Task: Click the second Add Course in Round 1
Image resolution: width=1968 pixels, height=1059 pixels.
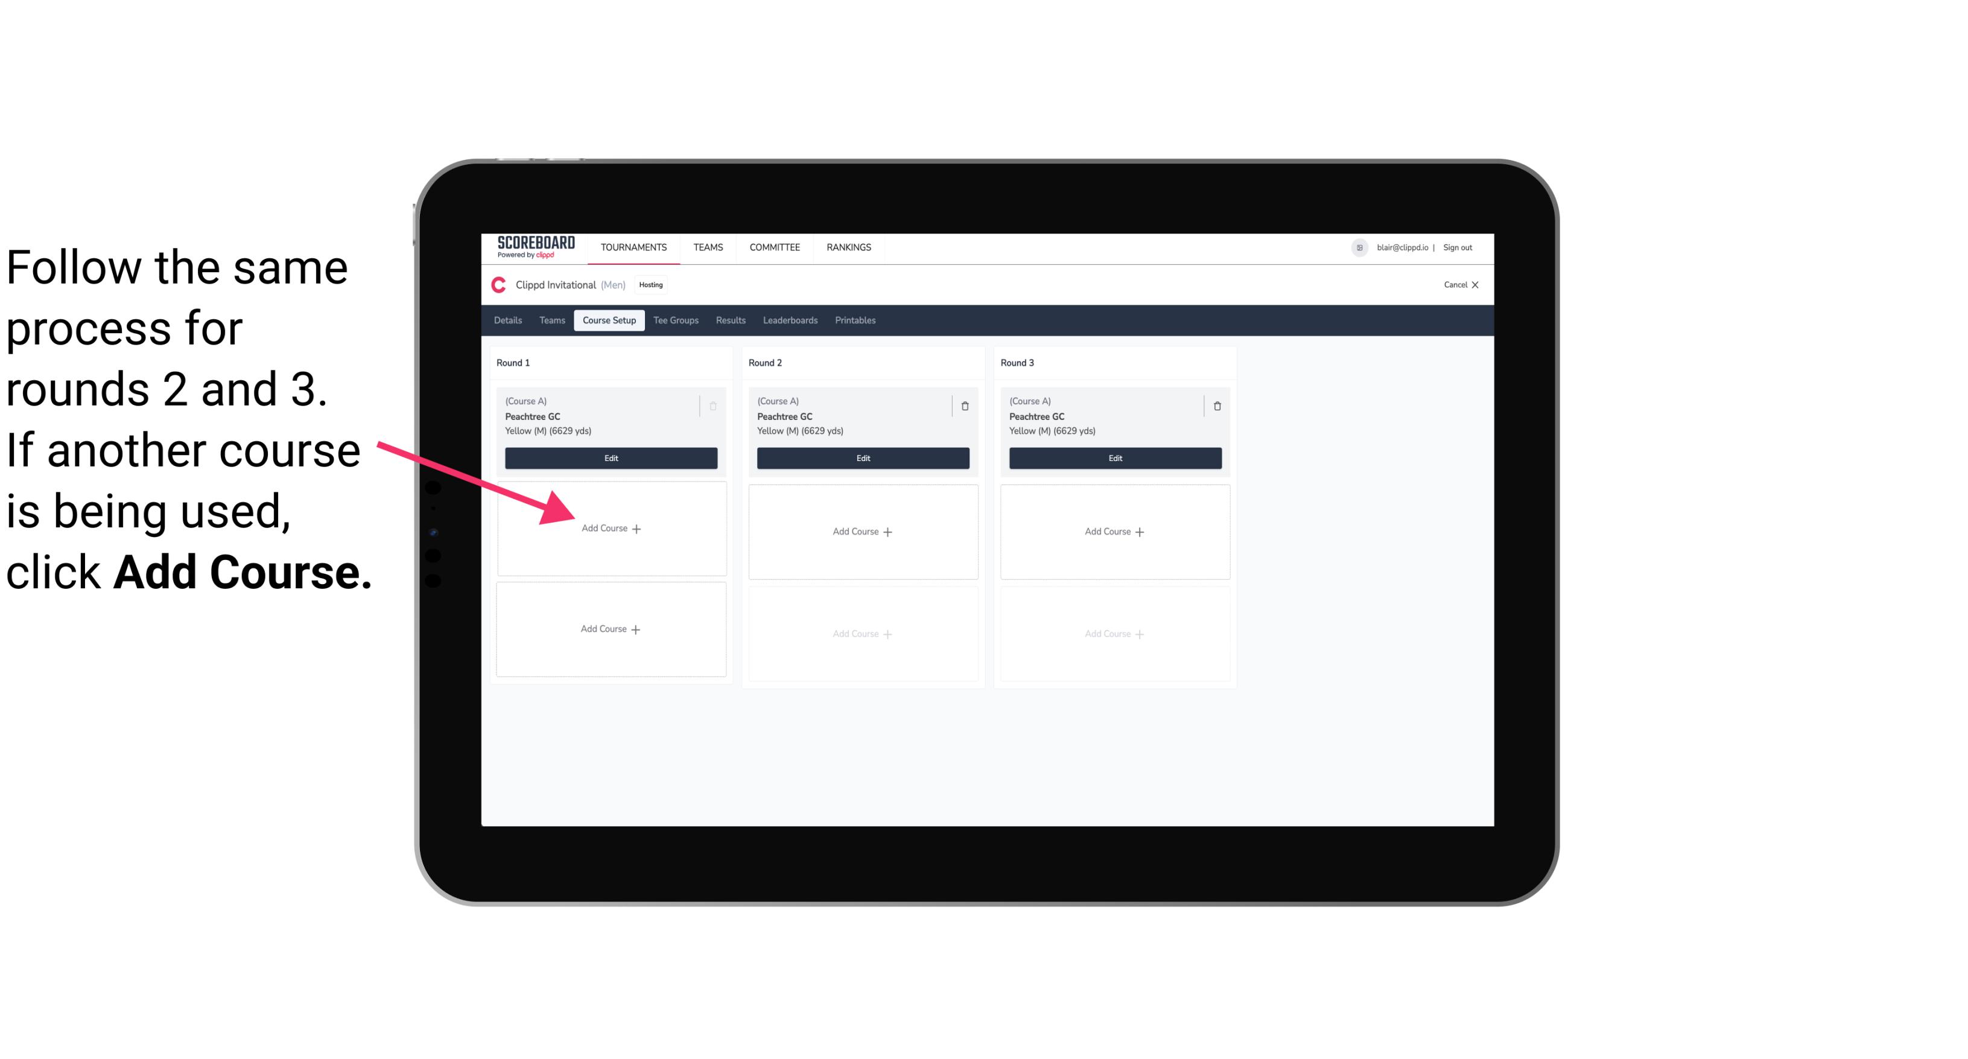Action: tap(610, 629)
